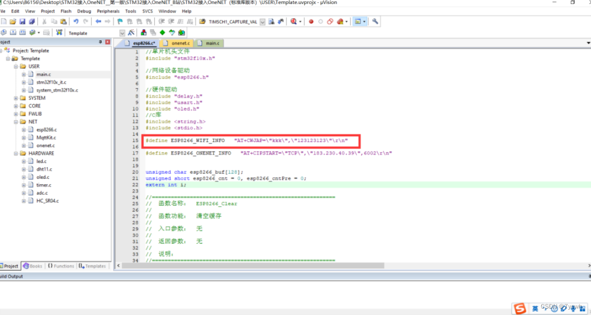Viewport: 591px width, 315px height.
Task: Open the Help menu
Action: pyautogui.click(x=186, y=11)
